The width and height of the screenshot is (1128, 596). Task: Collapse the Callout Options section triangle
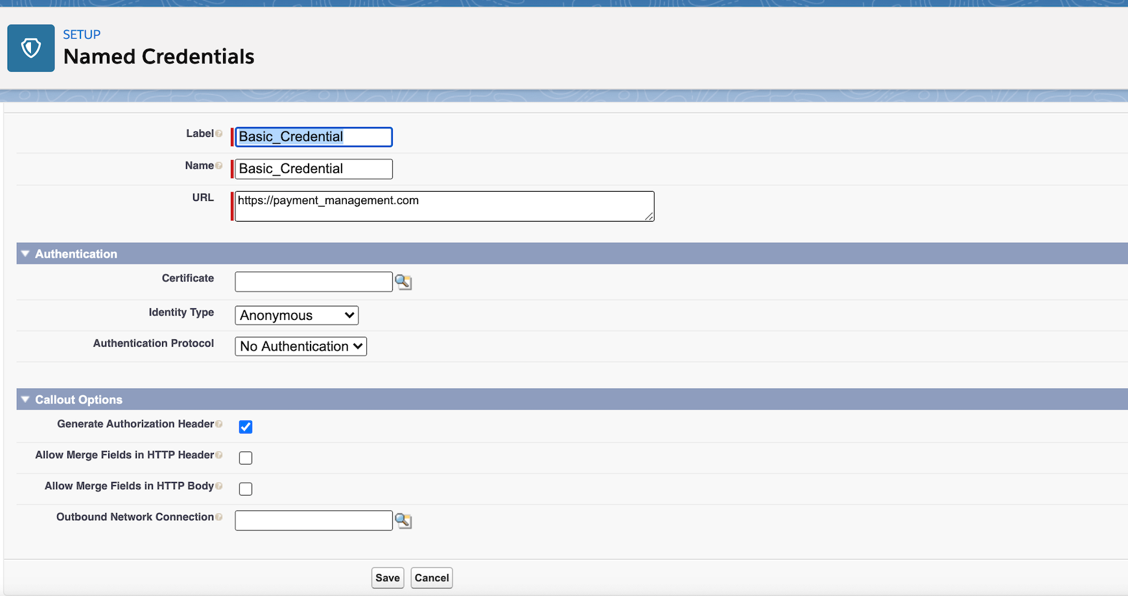(25, 400)
